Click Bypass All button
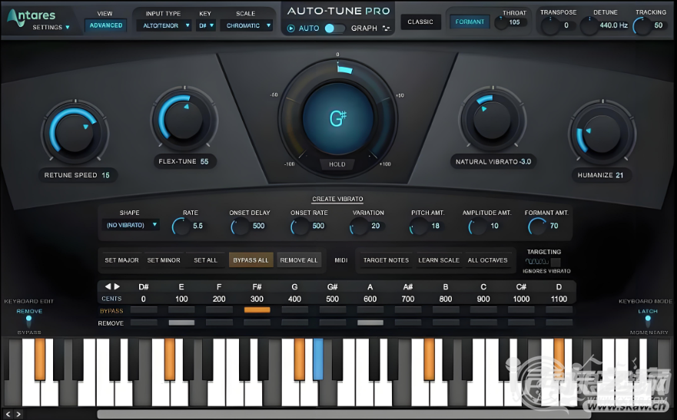This screenshot has width=677, height=420. tap(251, 260)
